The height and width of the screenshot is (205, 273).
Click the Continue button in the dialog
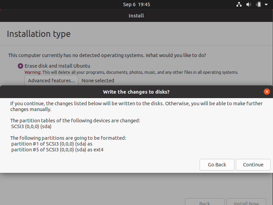[x=253, y=165]
